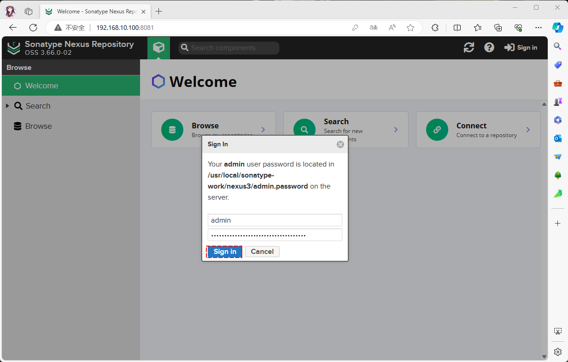Open browser Extensions puzzle icon

coord(435,28)
